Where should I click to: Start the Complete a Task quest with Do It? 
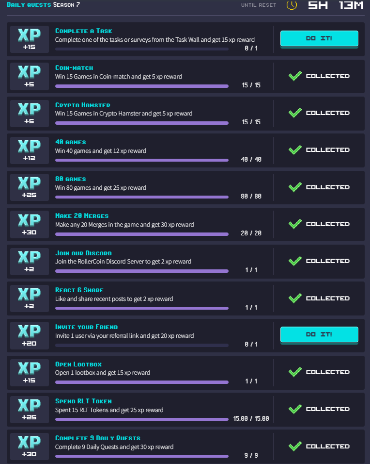click(x=319, y=38)
